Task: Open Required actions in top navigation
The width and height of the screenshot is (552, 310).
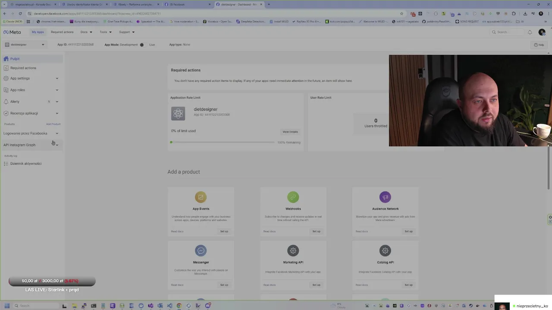Action: click(62, 32)
